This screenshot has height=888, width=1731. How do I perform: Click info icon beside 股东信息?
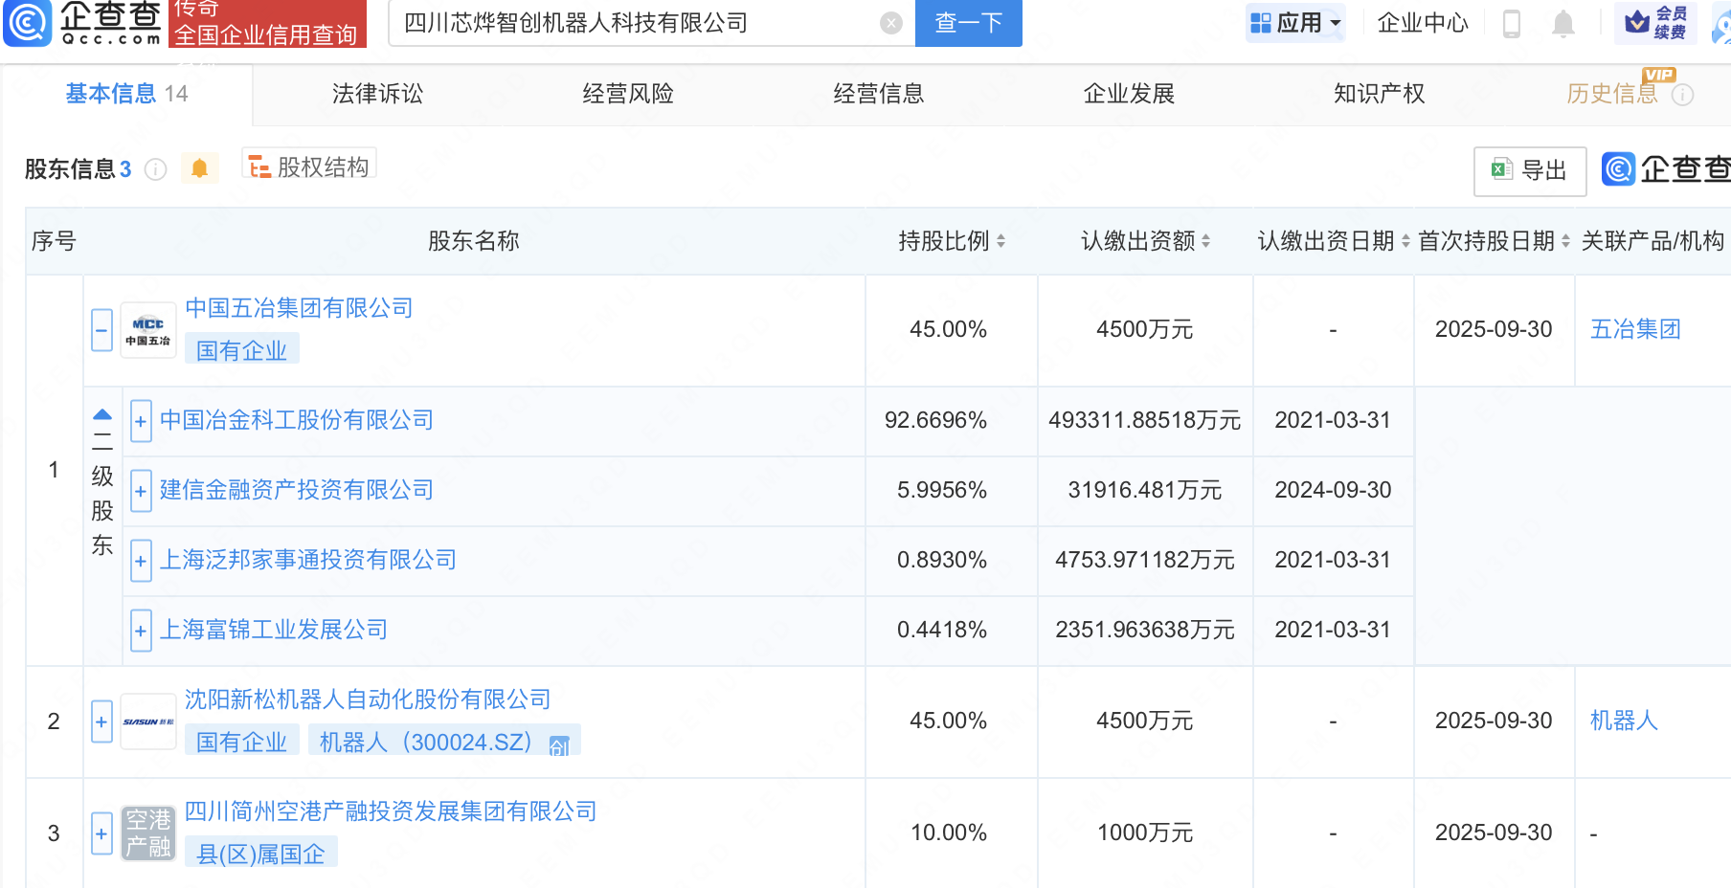coord(155,169)
